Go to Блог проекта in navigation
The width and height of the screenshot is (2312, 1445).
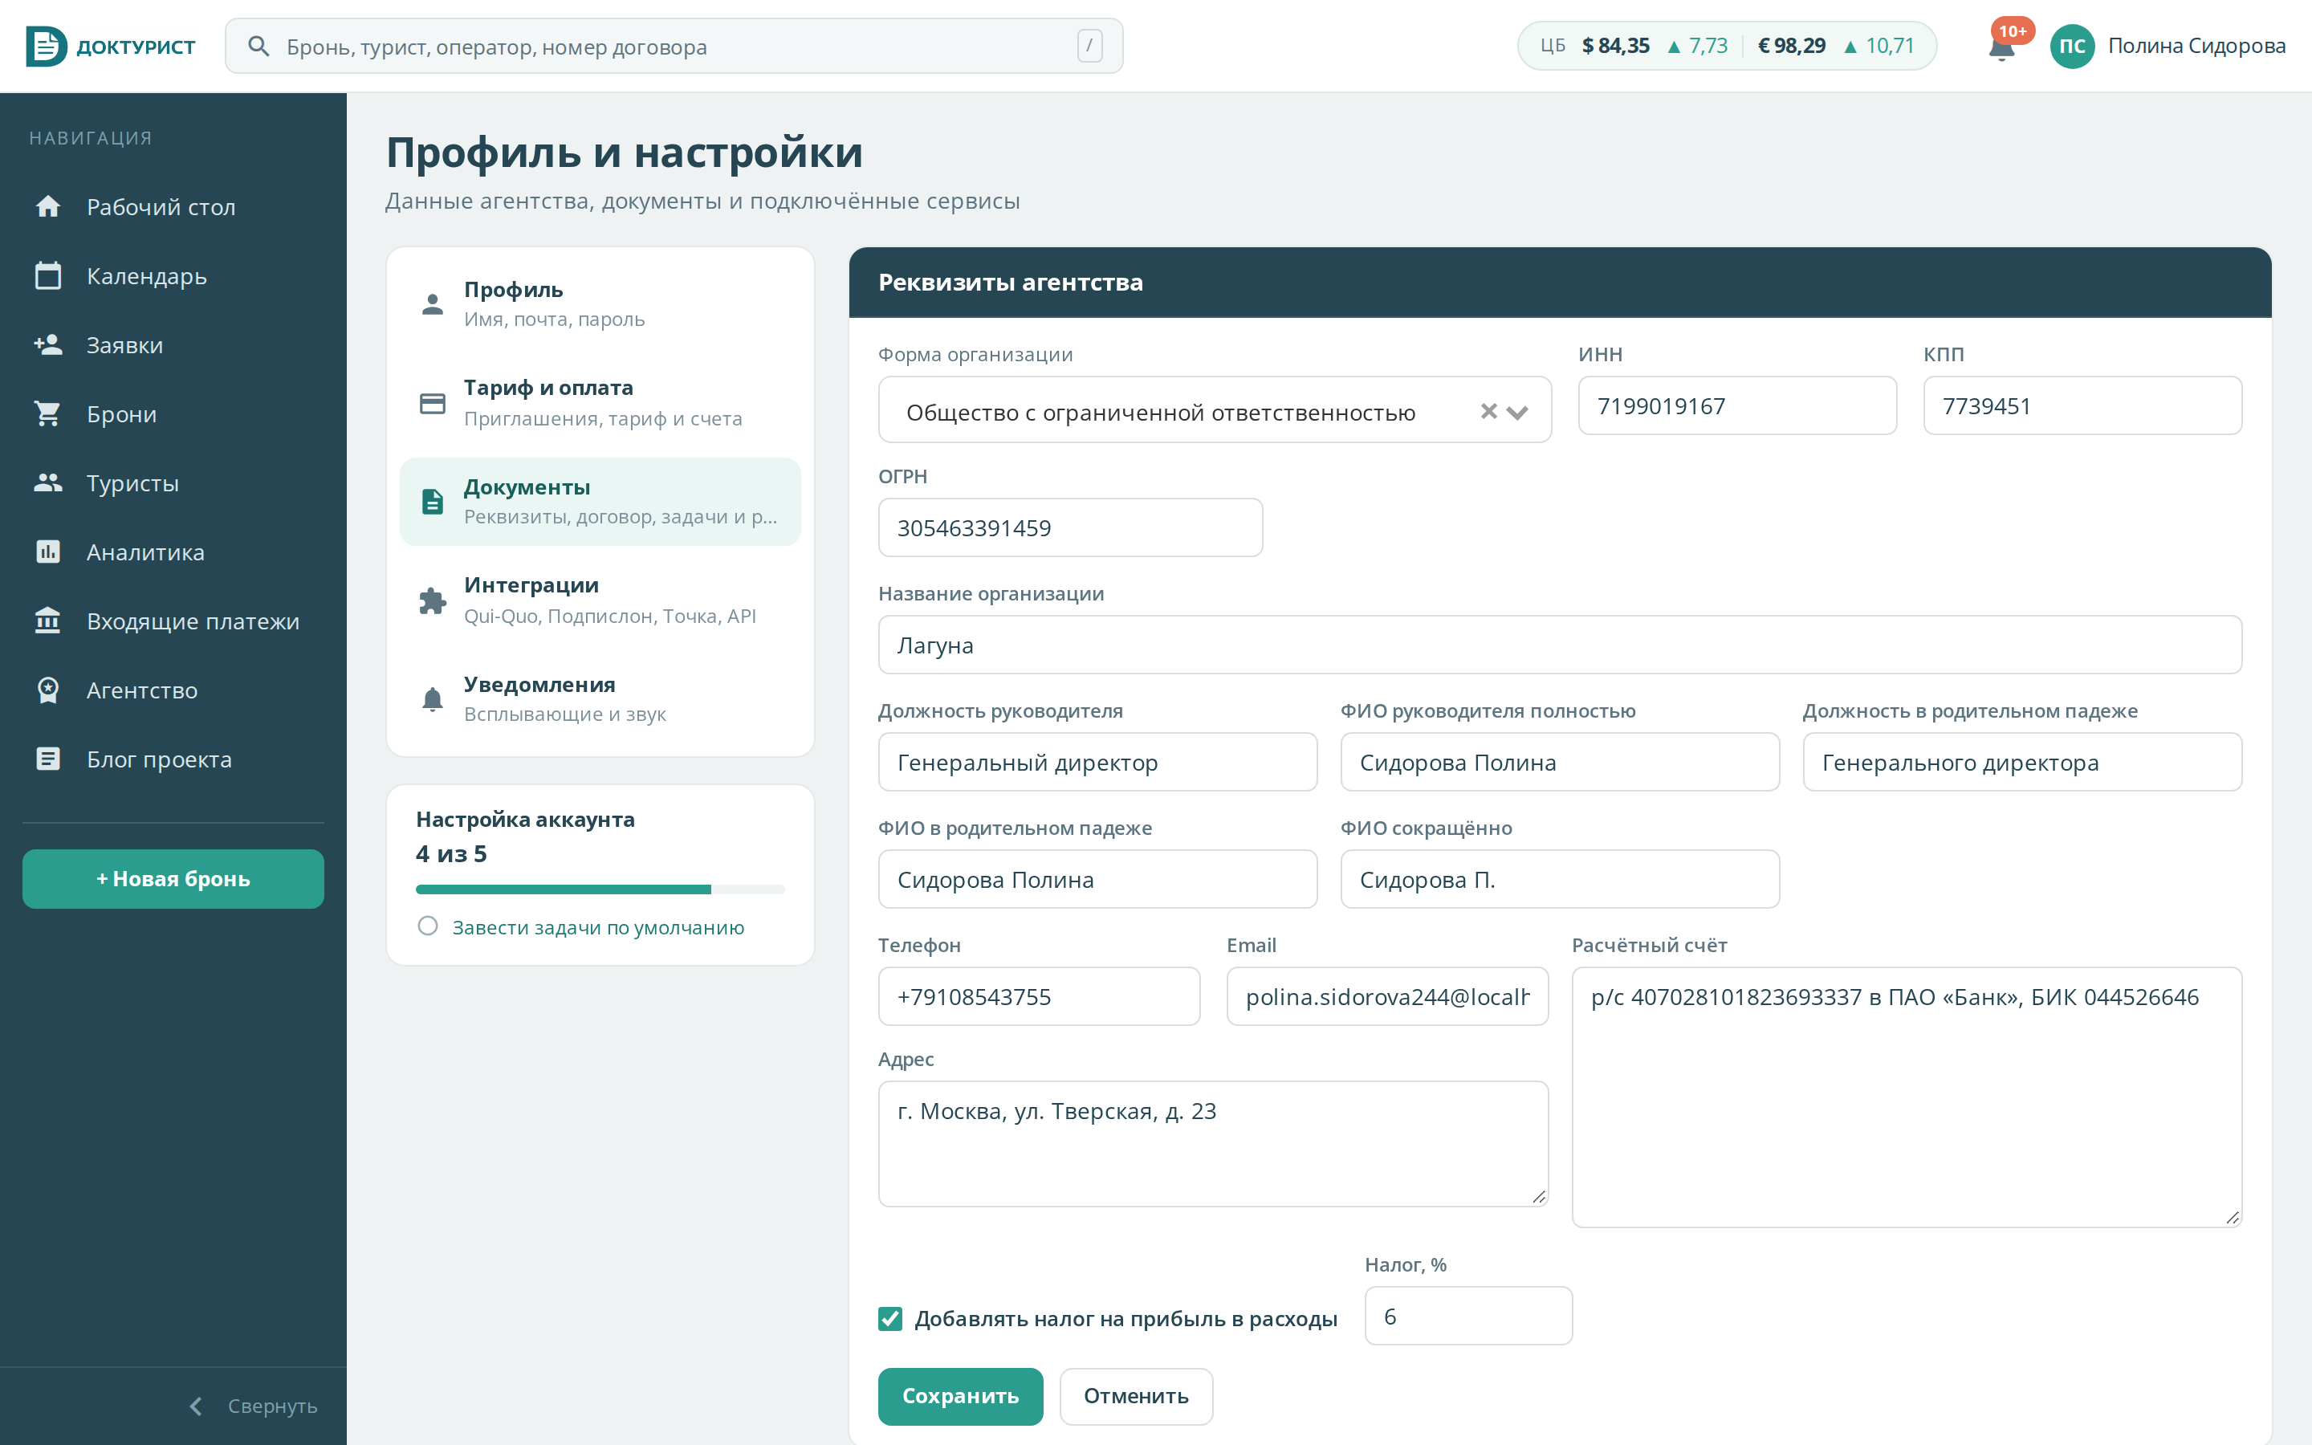173,759
